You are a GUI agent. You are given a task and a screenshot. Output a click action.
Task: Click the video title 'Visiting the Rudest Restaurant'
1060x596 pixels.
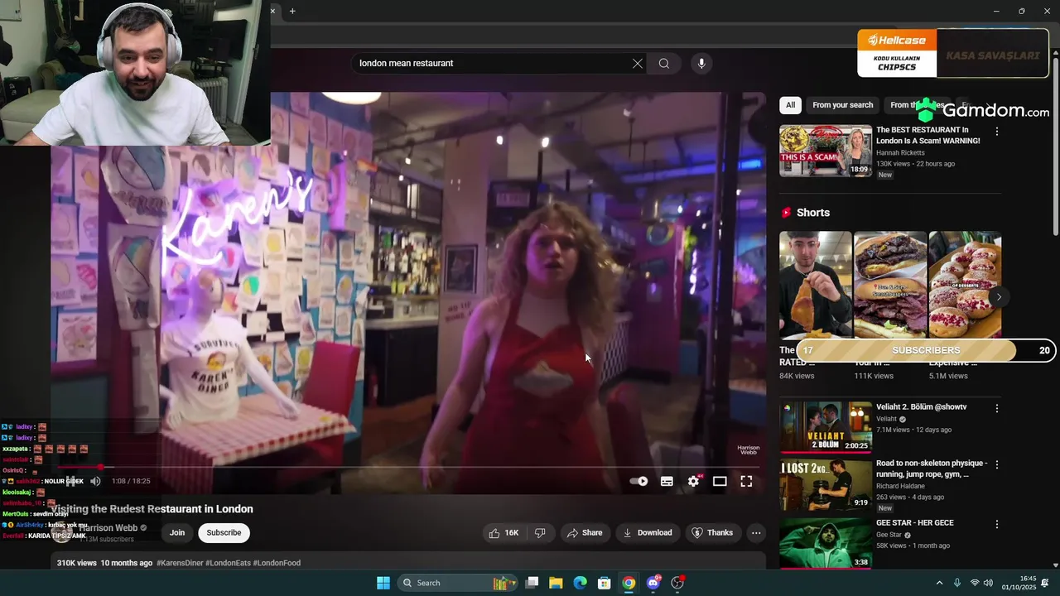pyautogui.click(x=152, y=509)
